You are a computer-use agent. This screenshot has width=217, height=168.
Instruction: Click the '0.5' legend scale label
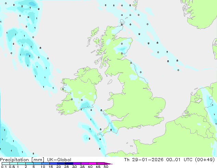pyautogui.click(x=12, y=167)
